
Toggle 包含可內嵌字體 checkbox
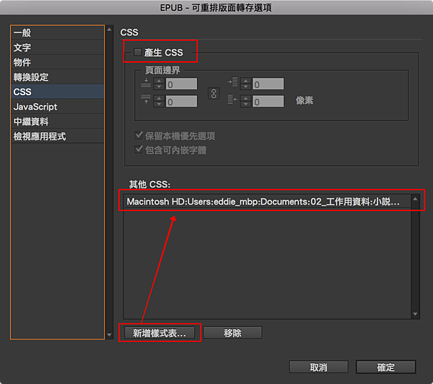coord(139,150)
